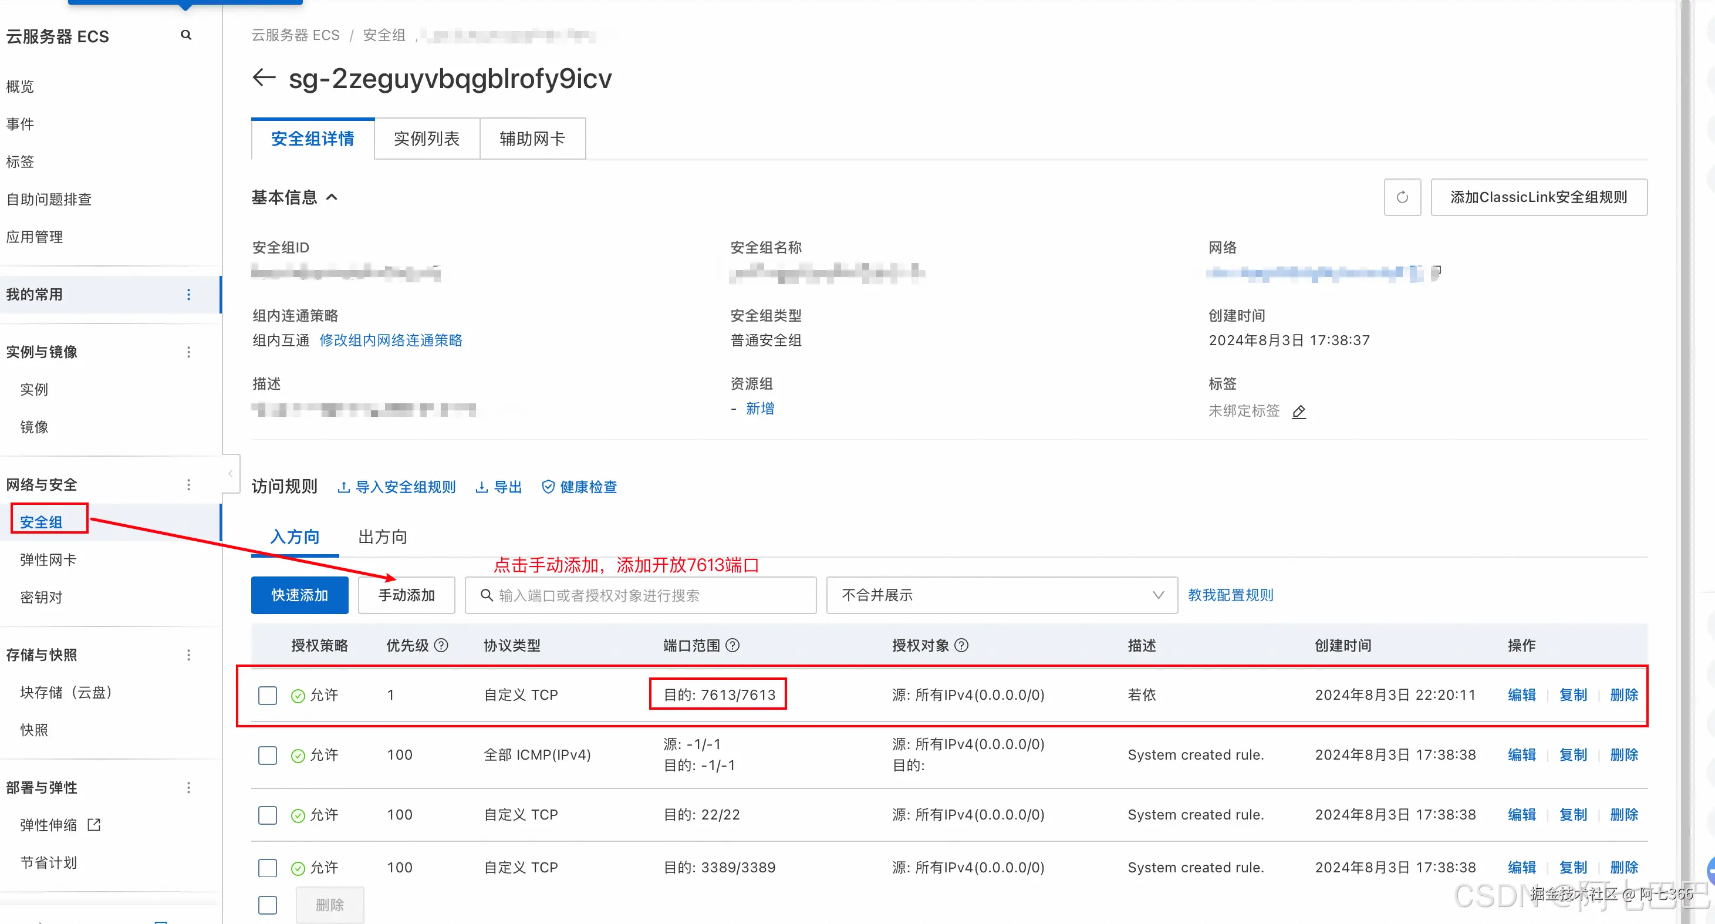Switch to the 出方向 tab
The width and height of the screenshot is (1715, 924).
pyautogui.click(x=382, y=537)
